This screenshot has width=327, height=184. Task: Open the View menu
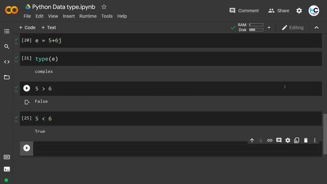[x=53, y=16]
